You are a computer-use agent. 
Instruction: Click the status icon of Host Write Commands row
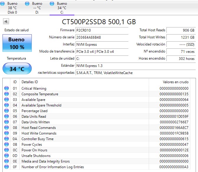(6, 133)
